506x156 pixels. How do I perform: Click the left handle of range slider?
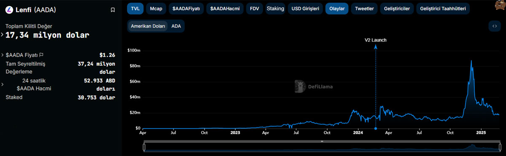[144, 147]
